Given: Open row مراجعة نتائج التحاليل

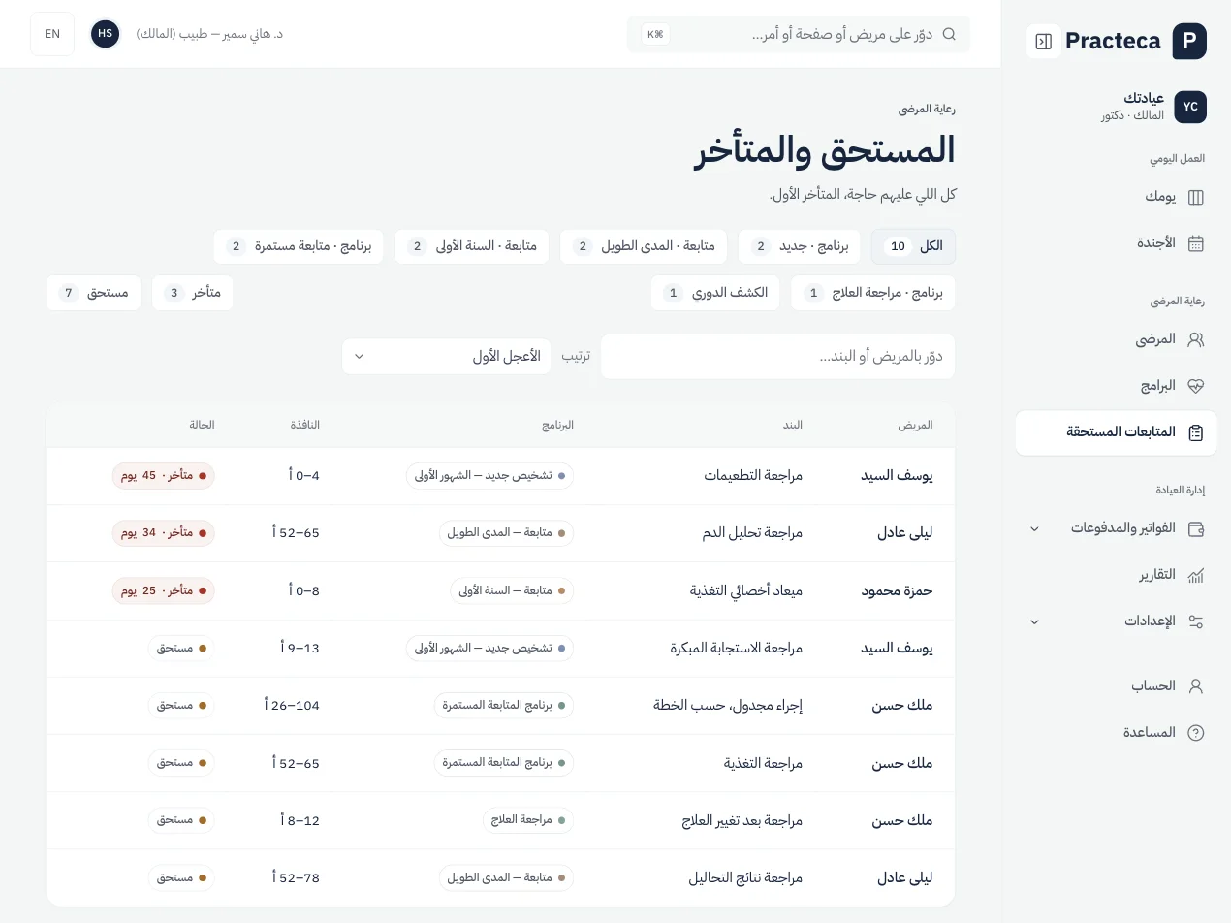Looking at the screenshot, I should click(500, 878).
